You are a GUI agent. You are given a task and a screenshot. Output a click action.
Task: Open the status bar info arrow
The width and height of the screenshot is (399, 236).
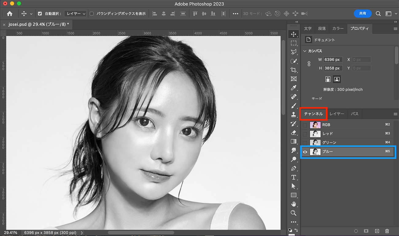pos(82,233)
